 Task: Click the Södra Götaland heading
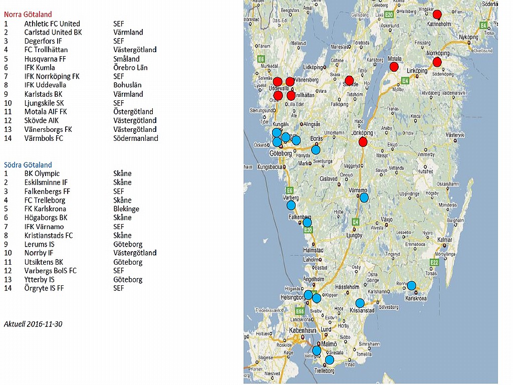[x=28, y=164]
